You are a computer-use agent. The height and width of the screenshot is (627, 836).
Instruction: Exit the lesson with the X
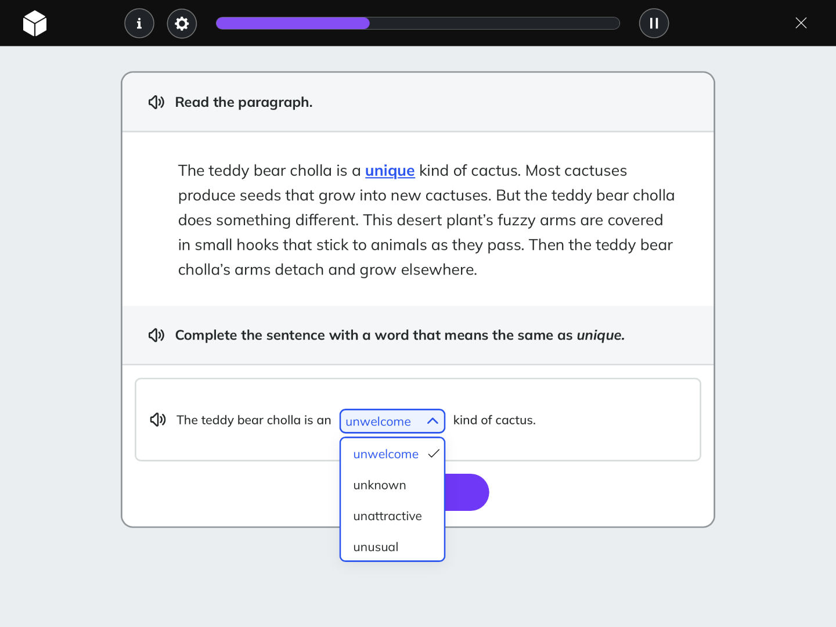[x=801, y=23]
